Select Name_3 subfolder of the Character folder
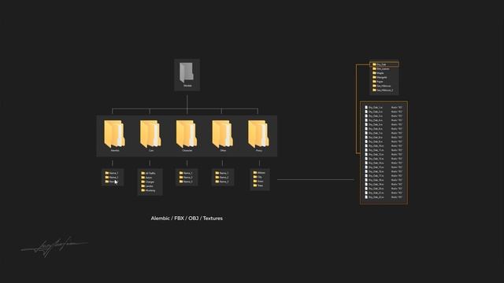This screenshot has width=504, height=283. [186, 182]
